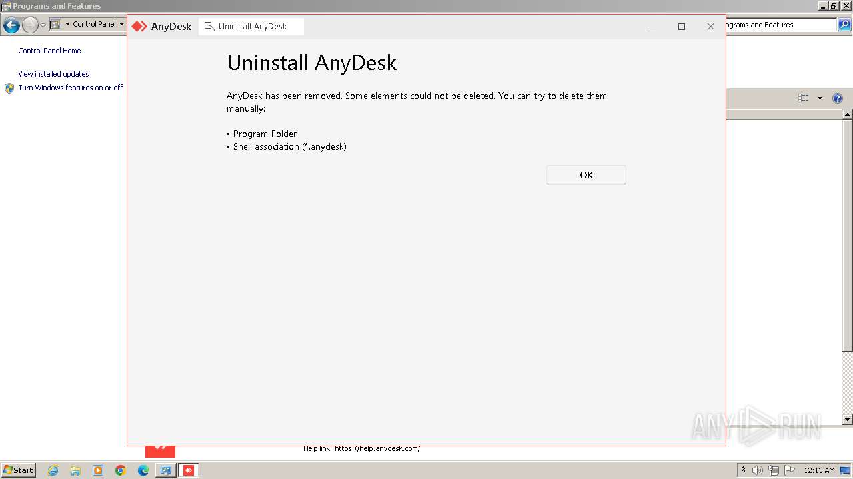Click Control Panel breadcrumb in address bar
The width and height of the screenshot is (853, 479).
coord(94,24)
